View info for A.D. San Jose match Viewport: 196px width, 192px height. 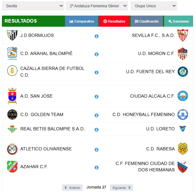click(x=97, y=97)
